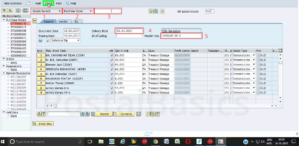Click the second yellow icon left of search field
The image size is (299, 146).
pos(44,114)
